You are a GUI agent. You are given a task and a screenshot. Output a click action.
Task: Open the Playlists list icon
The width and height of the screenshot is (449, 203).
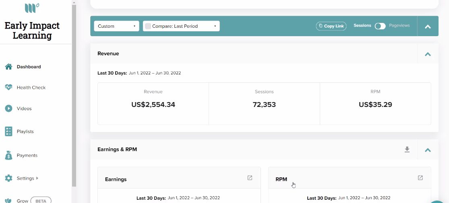8,131
